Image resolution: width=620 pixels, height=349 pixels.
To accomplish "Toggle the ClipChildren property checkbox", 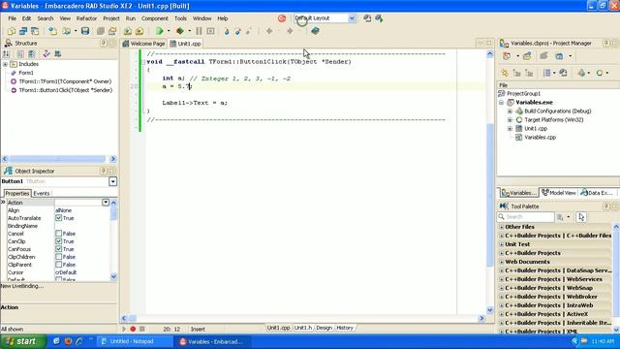I will click(x=58, y=257).
